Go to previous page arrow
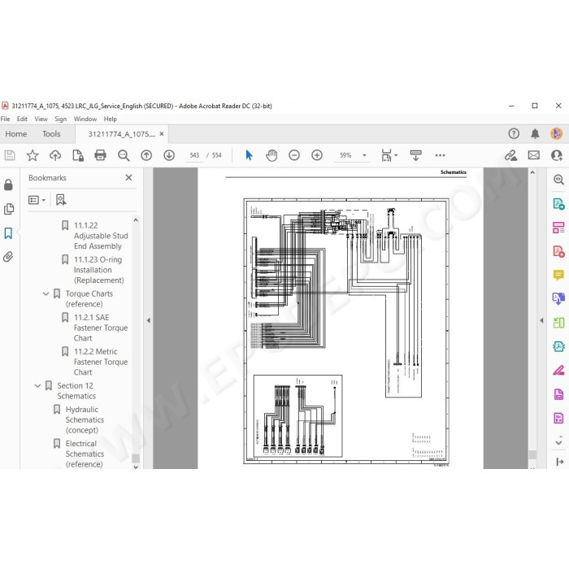The height and width of the screenshot is (569, 569). (146, 155)
